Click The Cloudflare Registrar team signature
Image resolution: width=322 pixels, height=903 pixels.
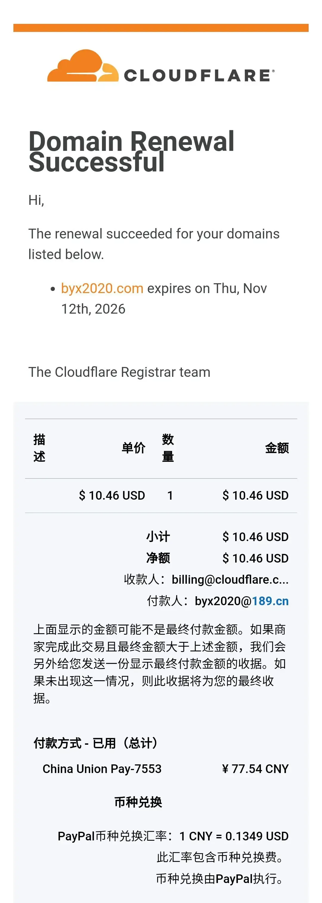pyautogui.click(x=119, y=372)
